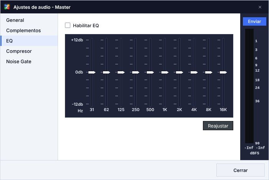The height and width of the screenshot is (180, 269).
Task: Click the Hz axis label
Action: click(x=80, y=111)
